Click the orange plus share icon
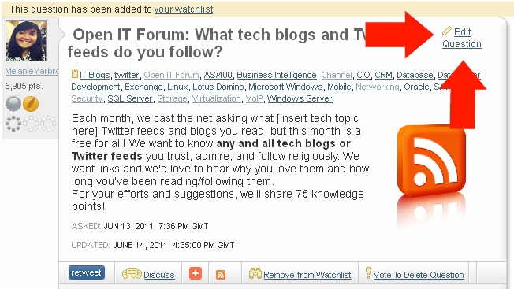Screen dimensions: 514x289 point(196,273)
